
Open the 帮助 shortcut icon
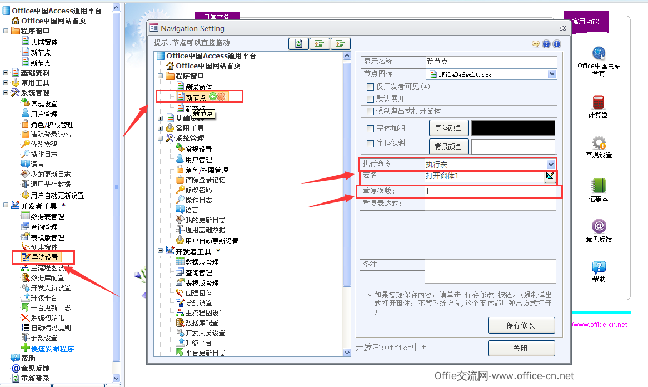click(x=599, y=267)
